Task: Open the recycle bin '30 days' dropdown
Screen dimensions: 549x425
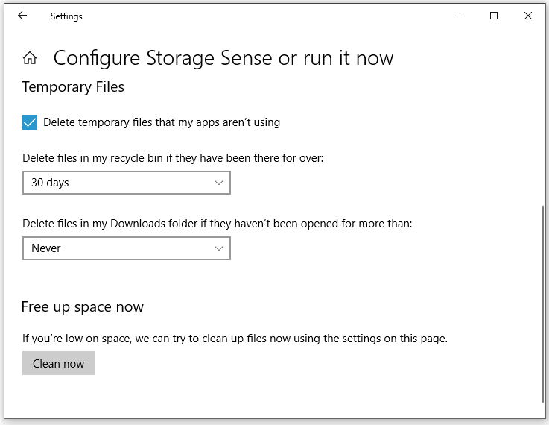Action: (127, 183)
